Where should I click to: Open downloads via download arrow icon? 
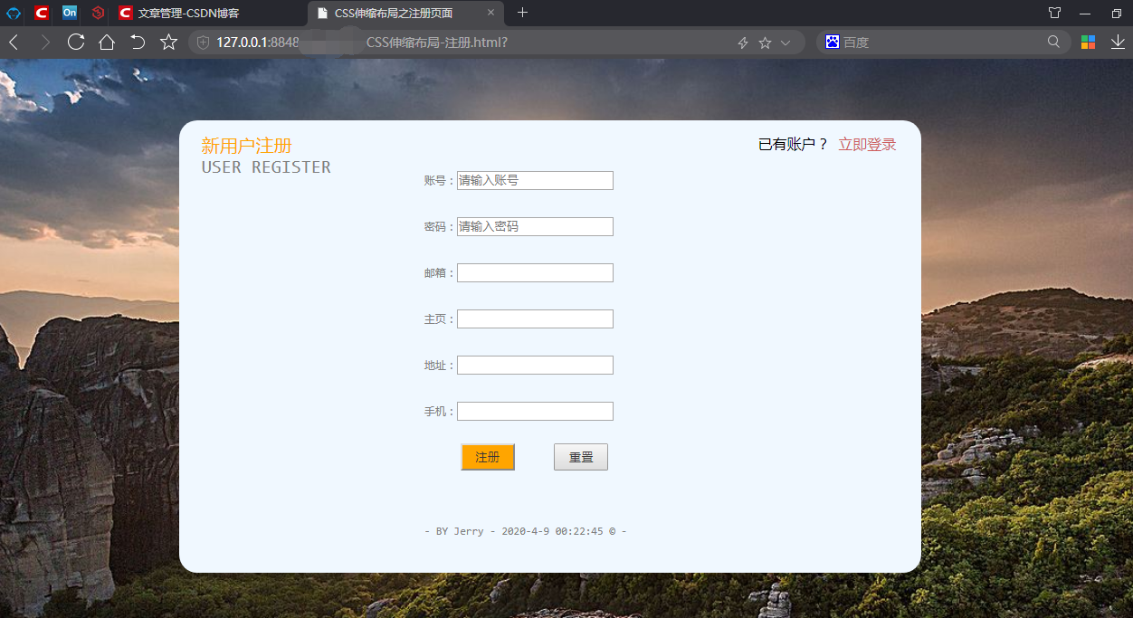(x=1119, y=42)
